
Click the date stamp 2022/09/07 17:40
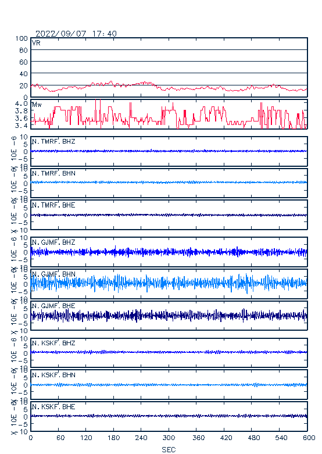[76, 34]
